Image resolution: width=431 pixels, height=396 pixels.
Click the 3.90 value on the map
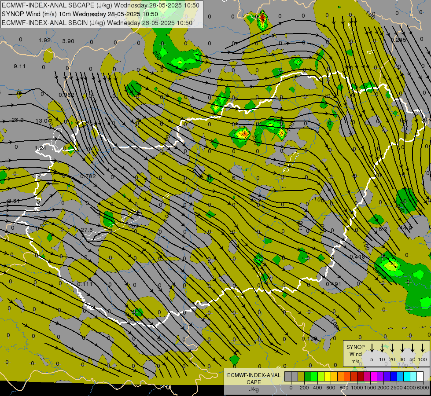(68, 41)
